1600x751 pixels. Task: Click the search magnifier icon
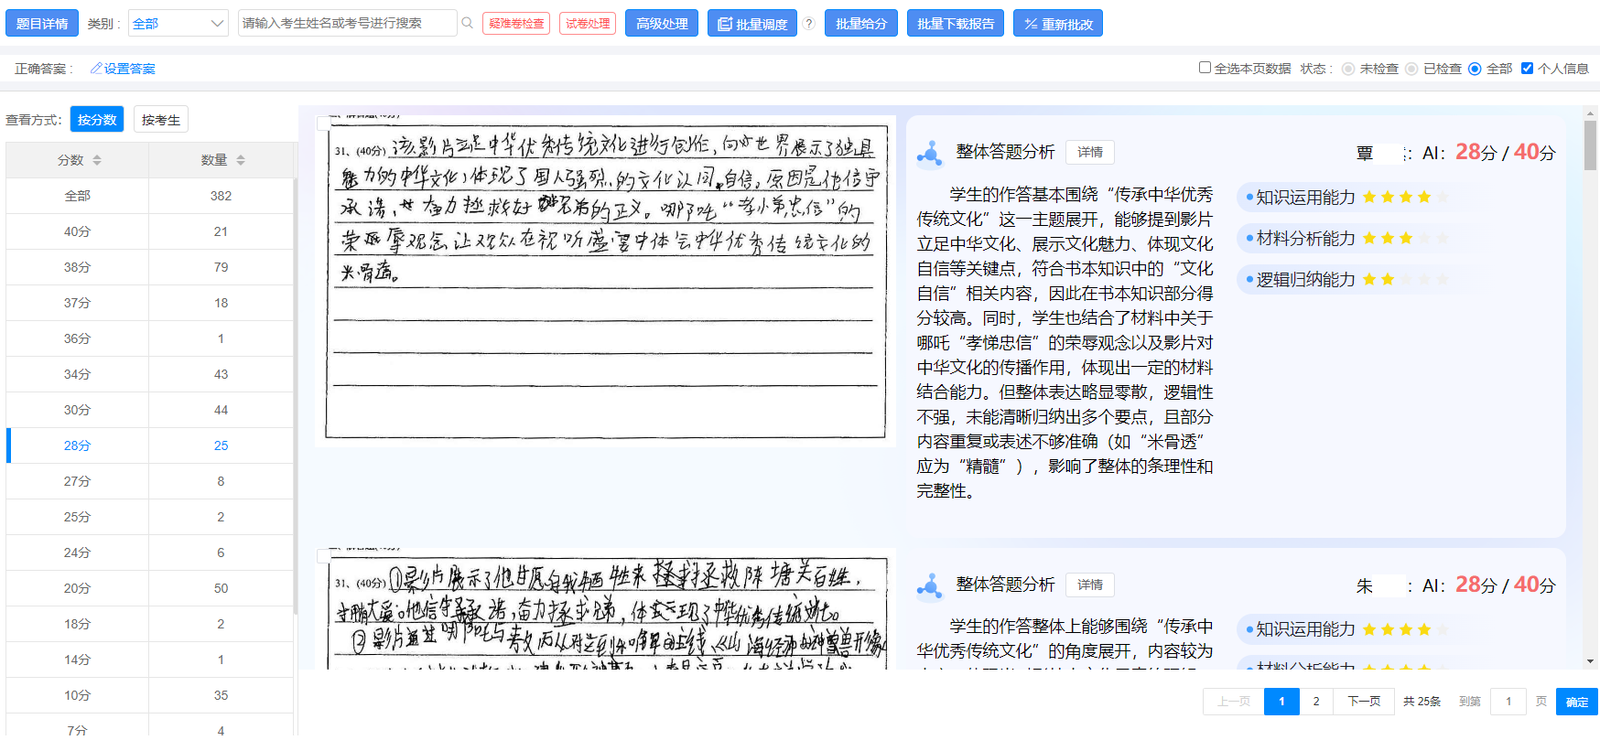[x=468, y=23]
